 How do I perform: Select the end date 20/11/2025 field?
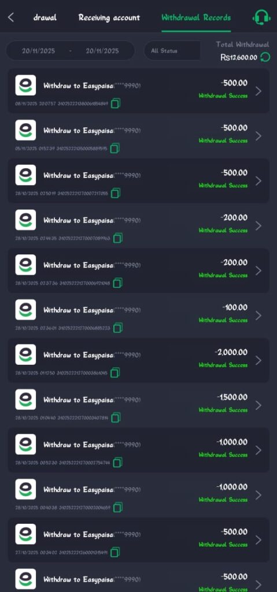102,51
